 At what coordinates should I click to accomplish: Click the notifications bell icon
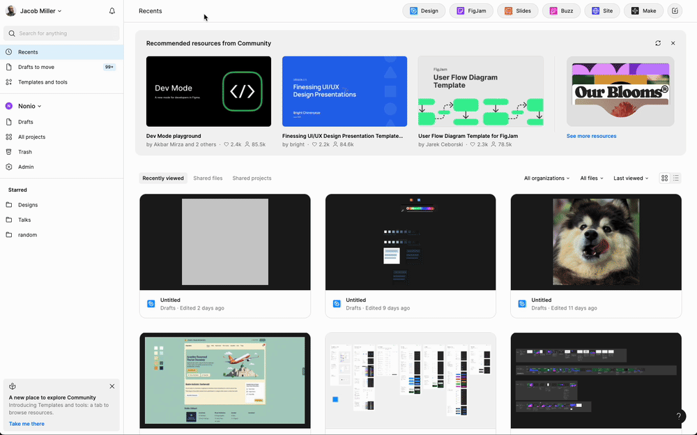(x=112, y=11)
